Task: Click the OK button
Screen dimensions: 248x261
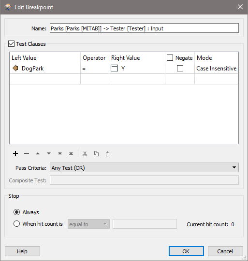Action: click(x=186, y=251)
